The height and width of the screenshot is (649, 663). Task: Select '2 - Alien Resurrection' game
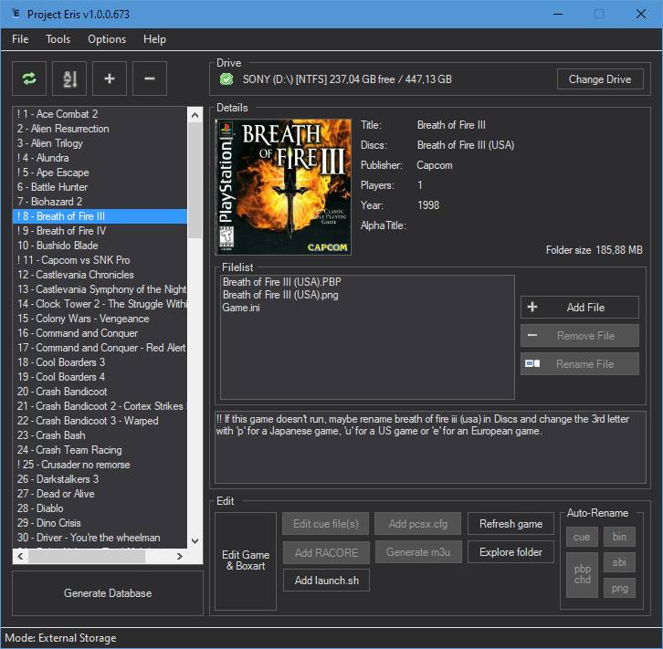point(100,129)
